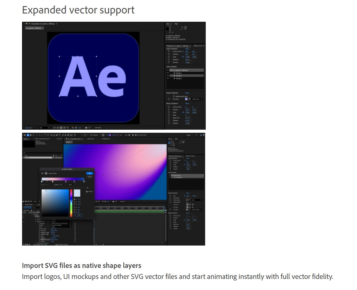
Task: Open the Composite dropdown in the timeline
Action: (61, 223)
